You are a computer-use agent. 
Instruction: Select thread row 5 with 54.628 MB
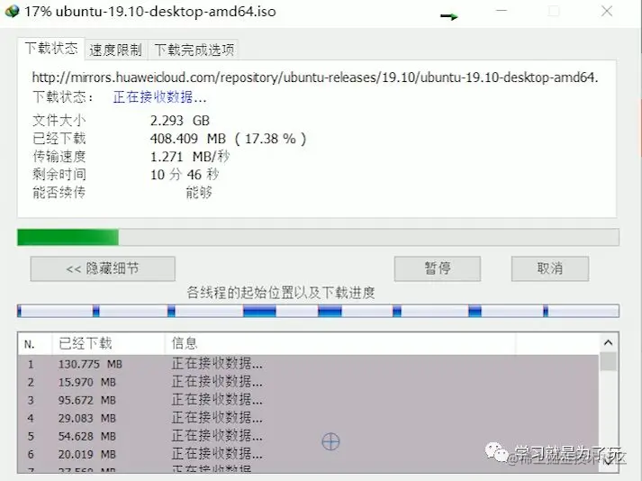308,436
